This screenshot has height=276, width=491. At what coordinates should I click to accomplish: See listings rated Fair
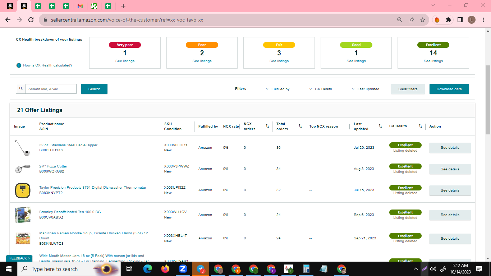[279, 61]
